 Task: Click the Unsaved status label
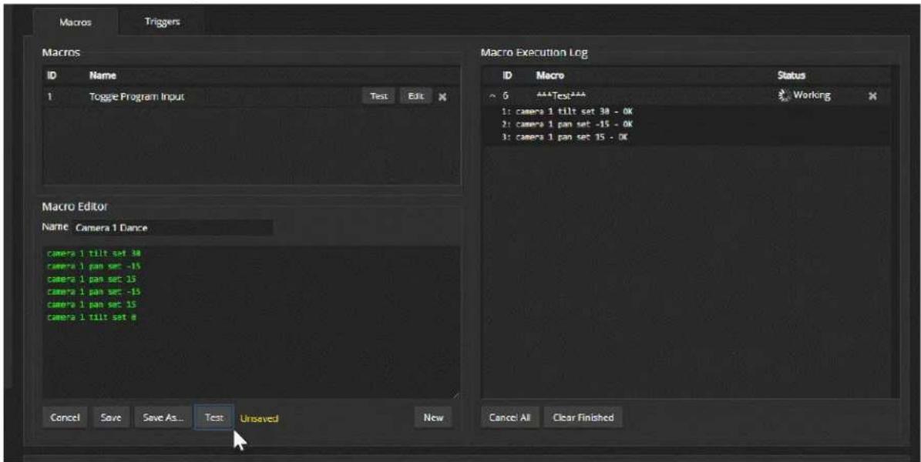[259, 419]
